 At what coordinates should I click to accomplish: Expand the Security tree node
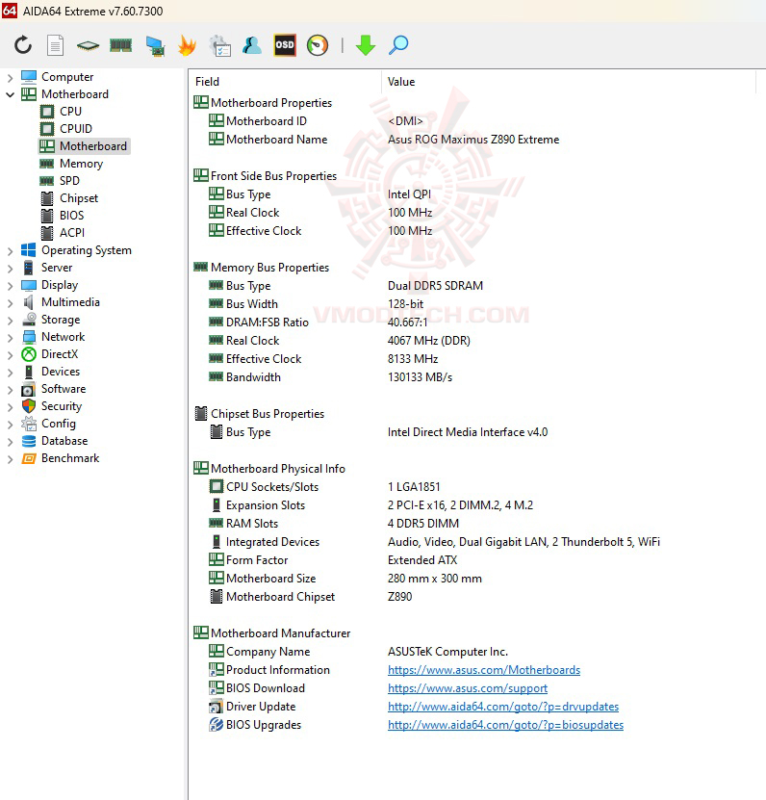tap(10, 406)
